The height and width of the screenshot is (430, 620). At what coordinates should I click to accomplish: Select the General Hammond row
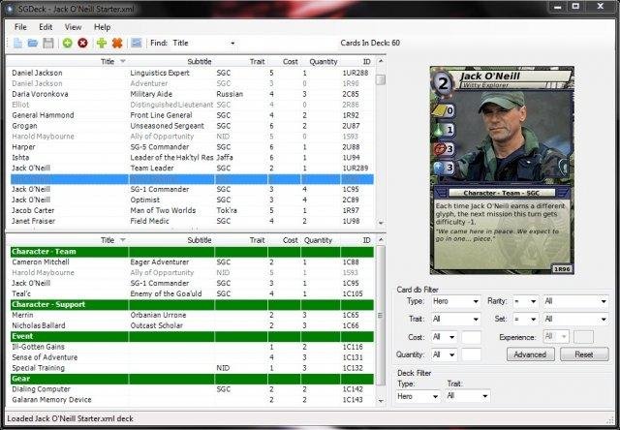coord(192,115)
